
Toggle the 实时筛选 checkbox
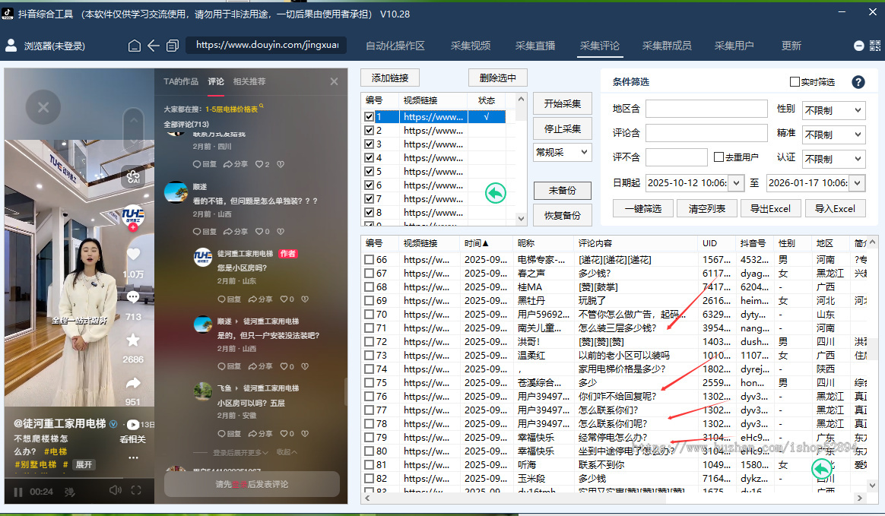[795, 82]
